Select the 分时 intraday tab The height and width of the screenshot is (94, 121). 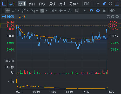pos(22,4)
